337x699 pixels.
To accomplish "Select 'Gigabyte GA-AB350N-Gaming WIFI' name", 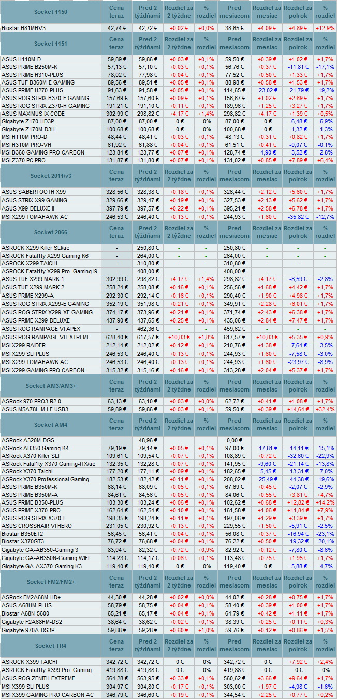I will click(46, 558).
